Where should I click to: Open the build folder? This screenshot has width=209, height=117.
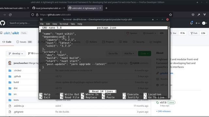pyautogui.click(x=16, y=82)
